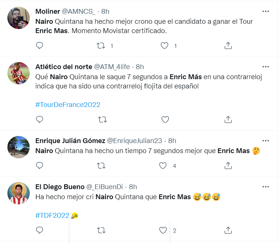The width and height of the screenshot is (280, 243).
Task: Share Atlético del norte's tweet
Action: tap(228, 119)
